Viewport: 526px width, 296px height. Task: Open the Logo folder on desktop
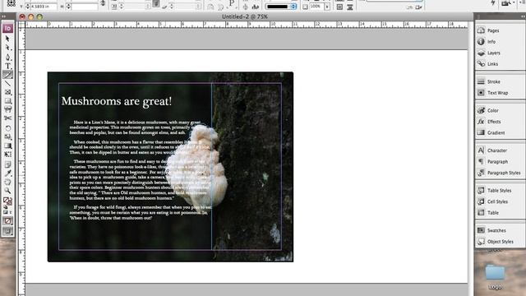495,277
